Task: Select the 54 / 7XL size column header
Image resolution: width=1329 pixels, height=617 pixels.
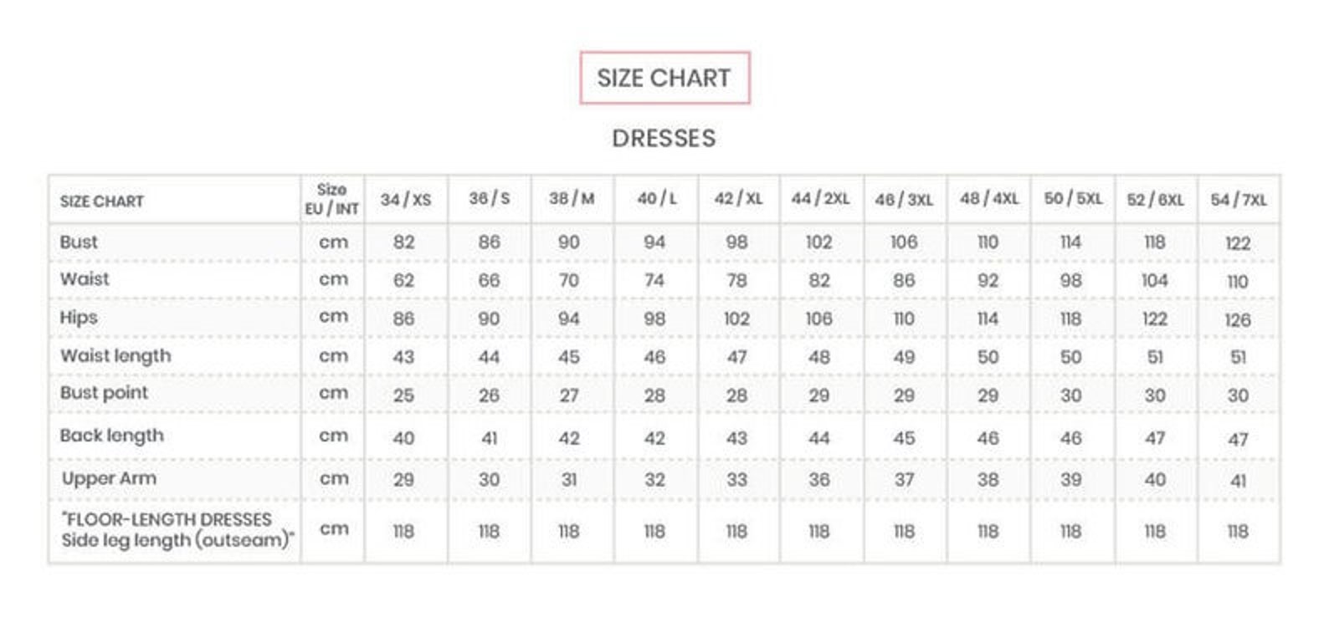Action: [1239, 200]
